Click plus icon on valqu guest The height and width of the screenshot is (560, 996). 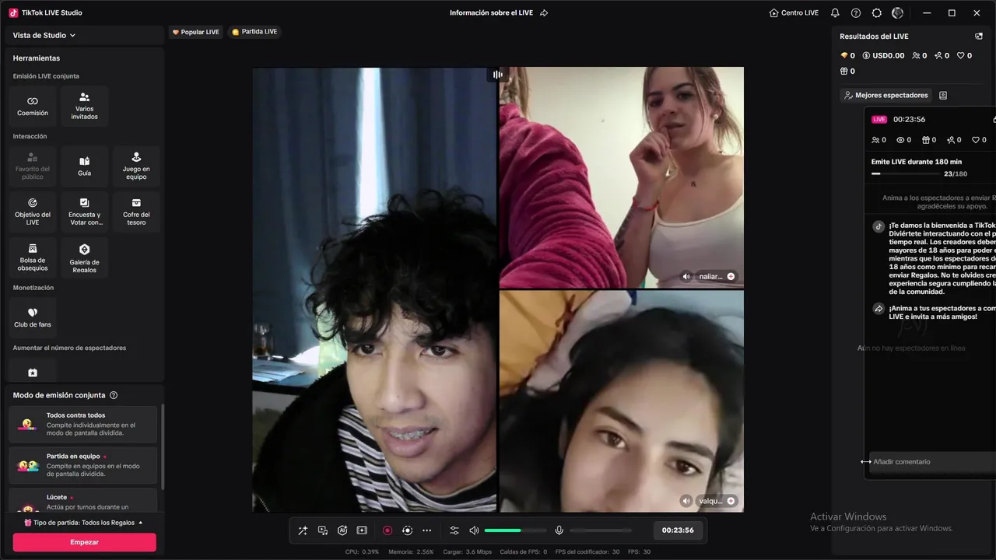click(x=731, y=501)
